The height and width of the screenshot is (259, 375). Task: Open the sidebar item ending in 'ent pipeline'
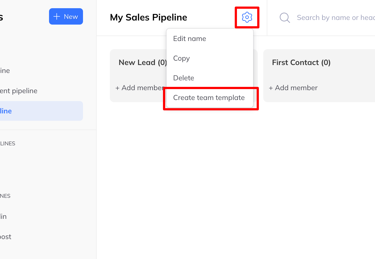(x=19, y=91)
